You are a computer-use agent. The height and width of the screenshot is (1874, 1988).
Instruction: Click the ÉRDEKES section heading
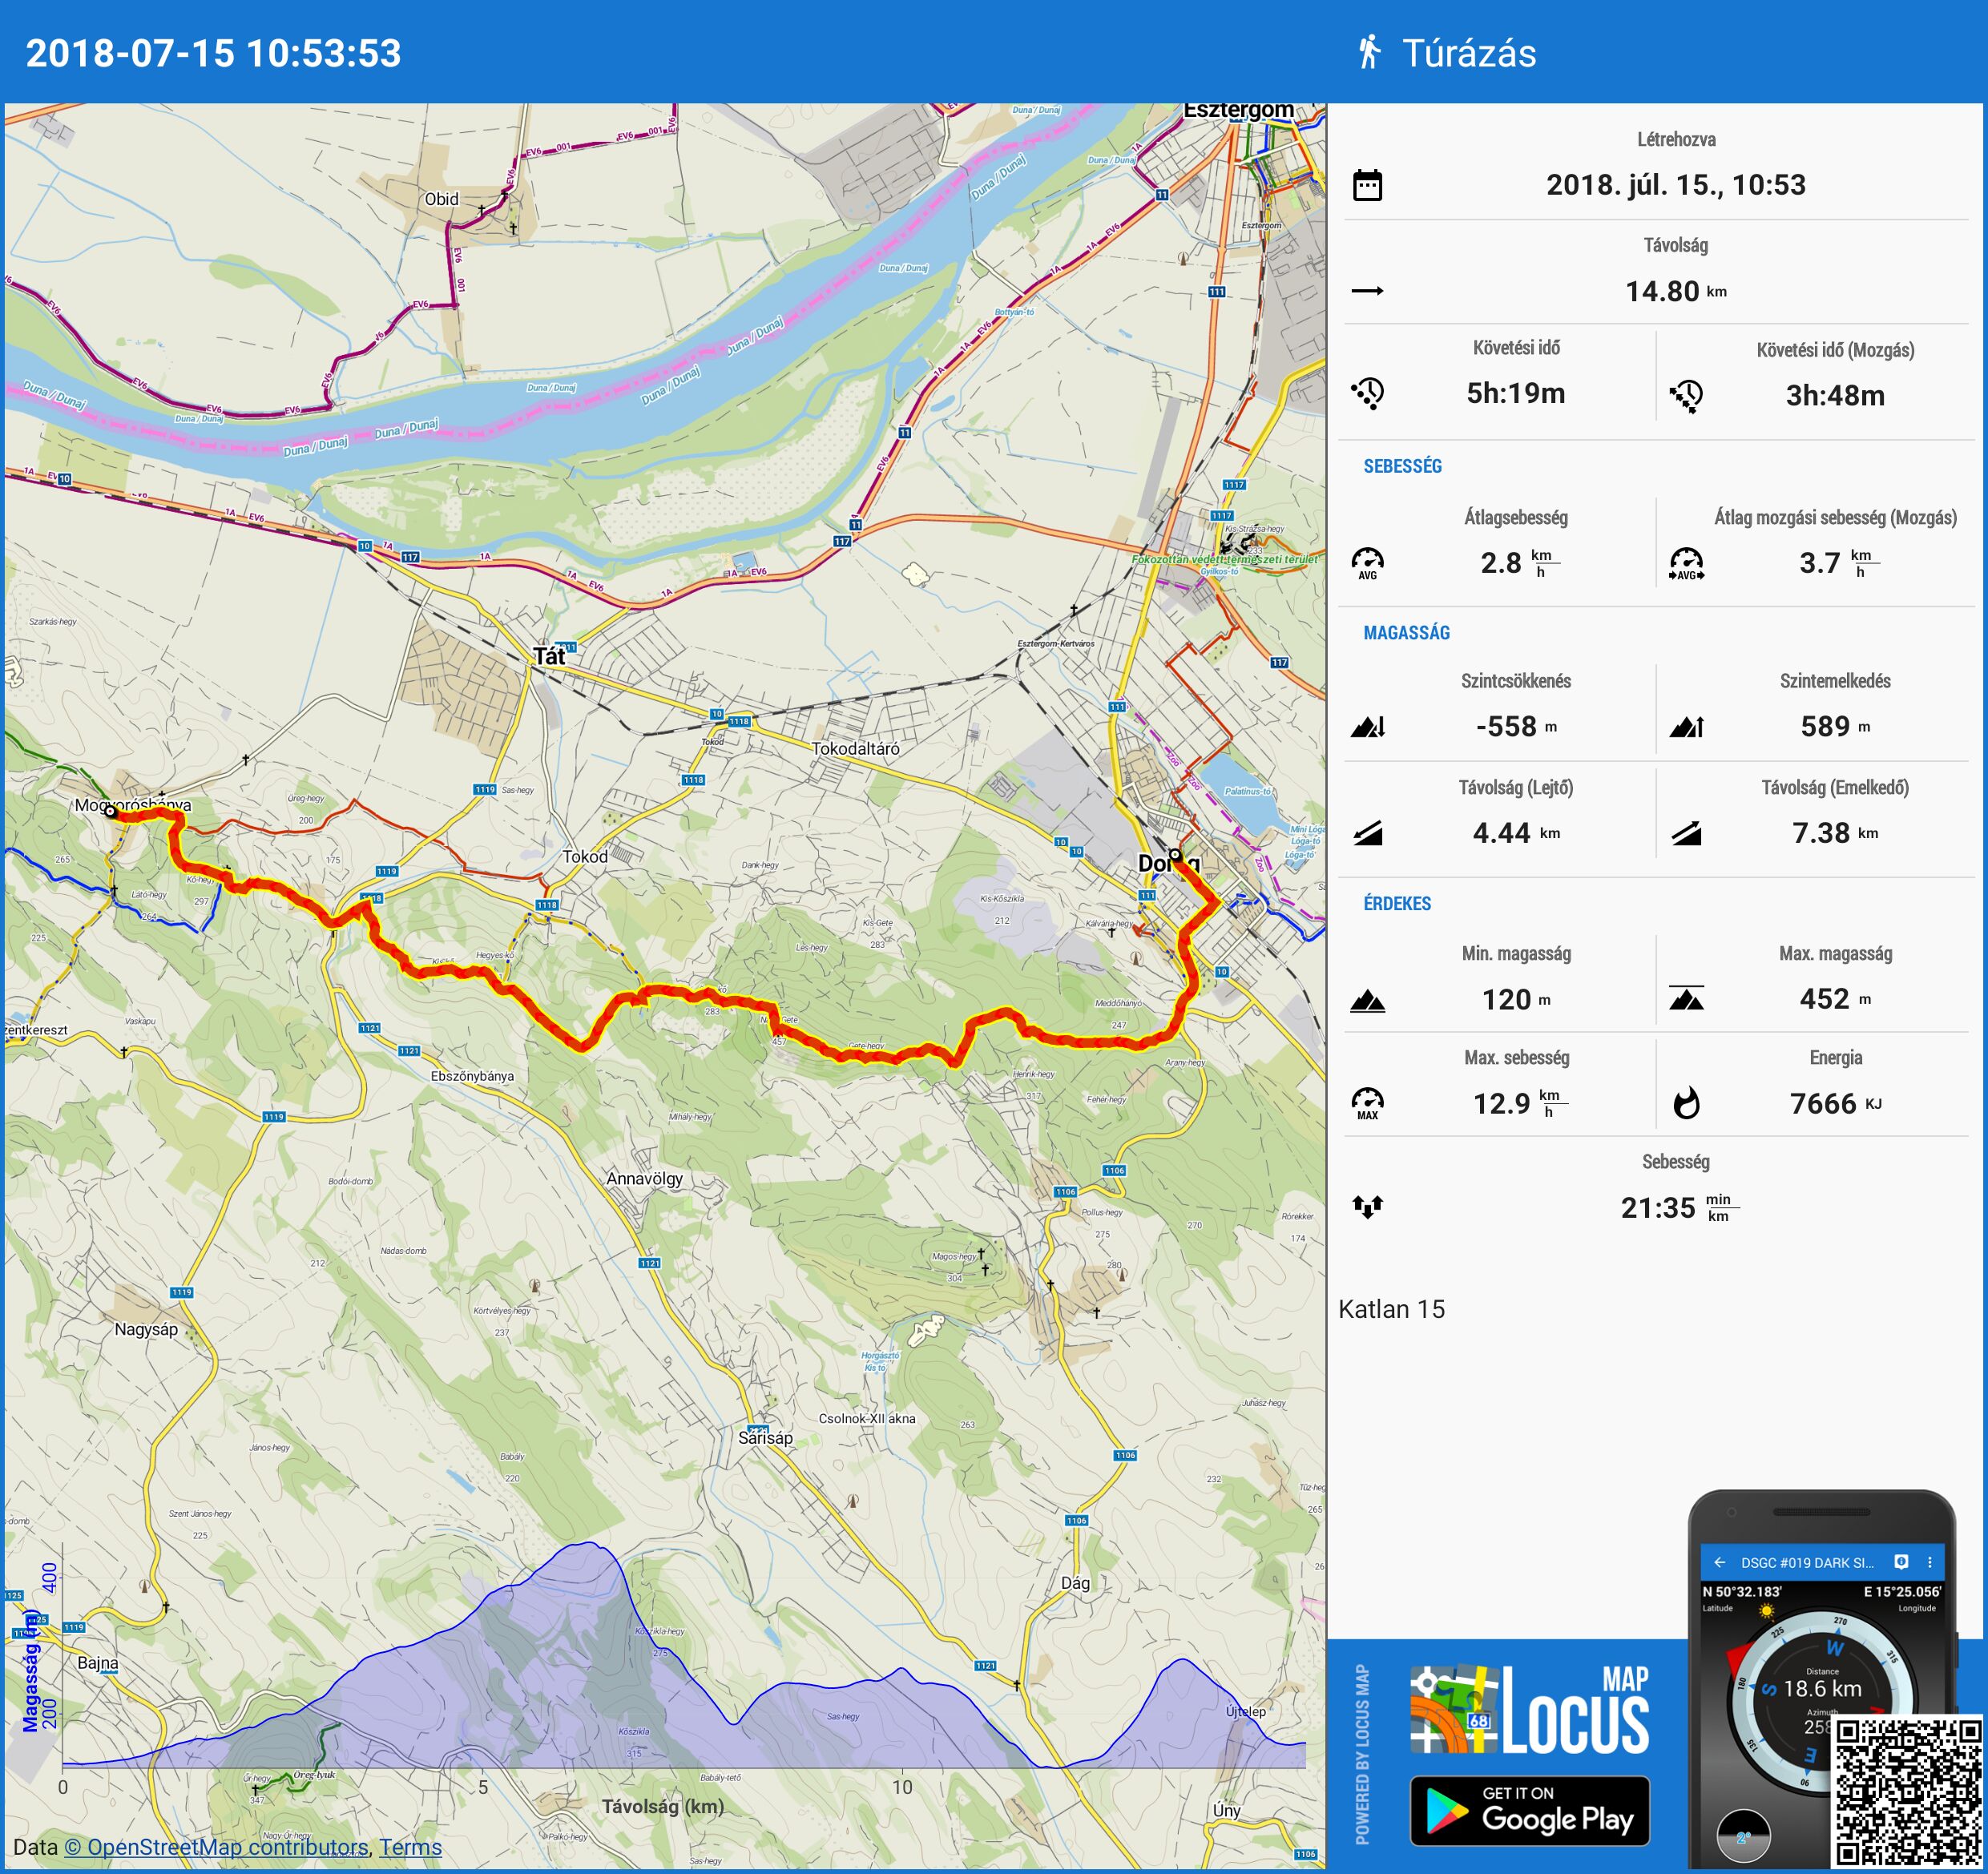(x=1398, y=904)
